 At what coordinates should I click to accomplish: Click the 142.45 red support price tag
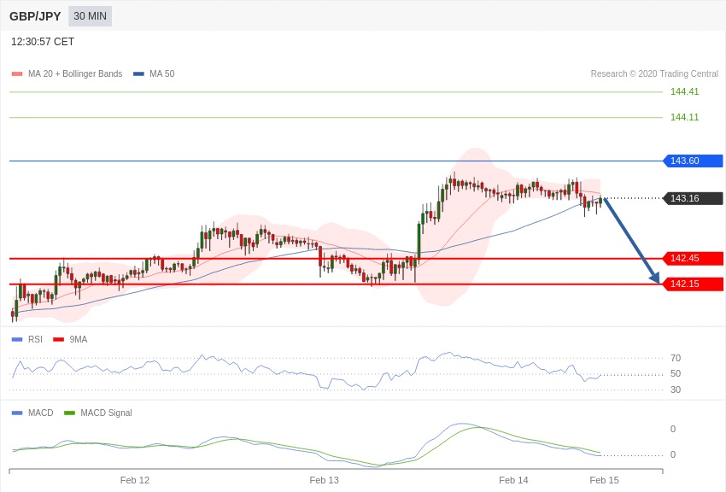point(694,258)
